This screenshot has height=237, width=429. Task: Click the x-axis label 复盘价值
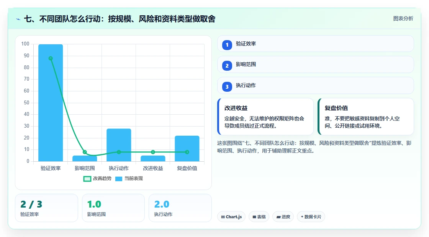tap(187, 169)
